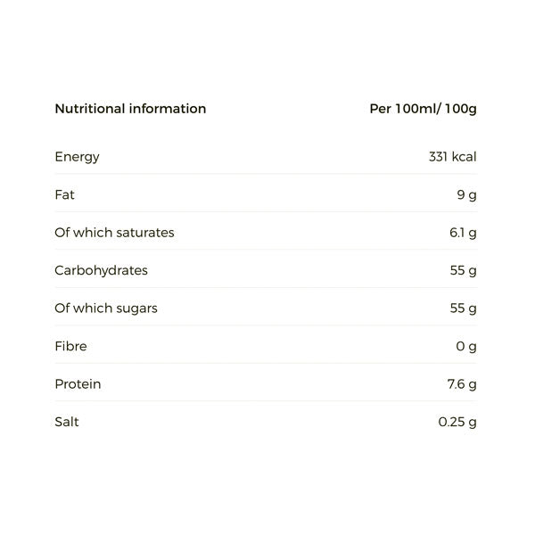Click the Protein row label
The width and height of the screenshot is (535, 535).
coord(78,384)
